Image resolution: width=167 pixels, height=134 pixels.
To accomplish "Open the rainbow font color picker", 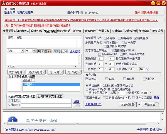I will pyautogui.click(x=50, y=51).
